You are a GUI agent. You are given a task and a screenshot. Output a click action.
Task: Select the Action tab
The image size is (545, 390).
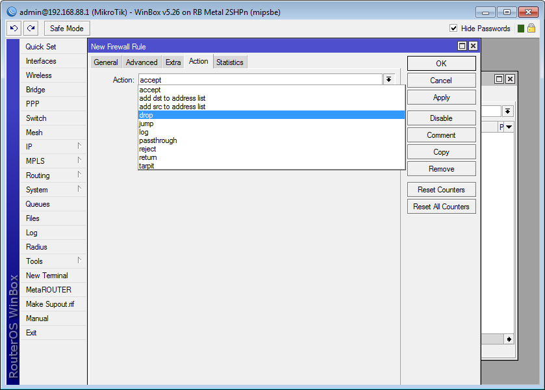pyautogui.click(x=199, y=61)
